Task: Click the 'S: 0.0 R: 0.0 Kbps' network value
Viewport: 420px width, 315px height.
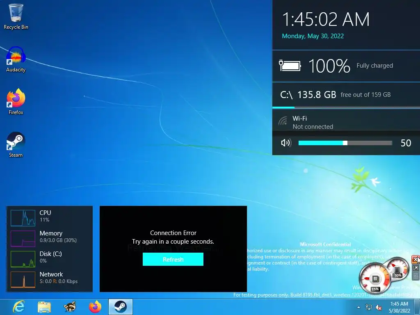Action: (59, 281)
